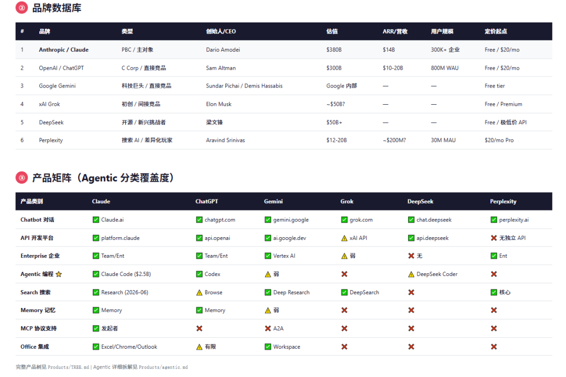This screenshot has width=566, height=377.
Task: Click the Research (2026-06) cell
Action: 125,292
